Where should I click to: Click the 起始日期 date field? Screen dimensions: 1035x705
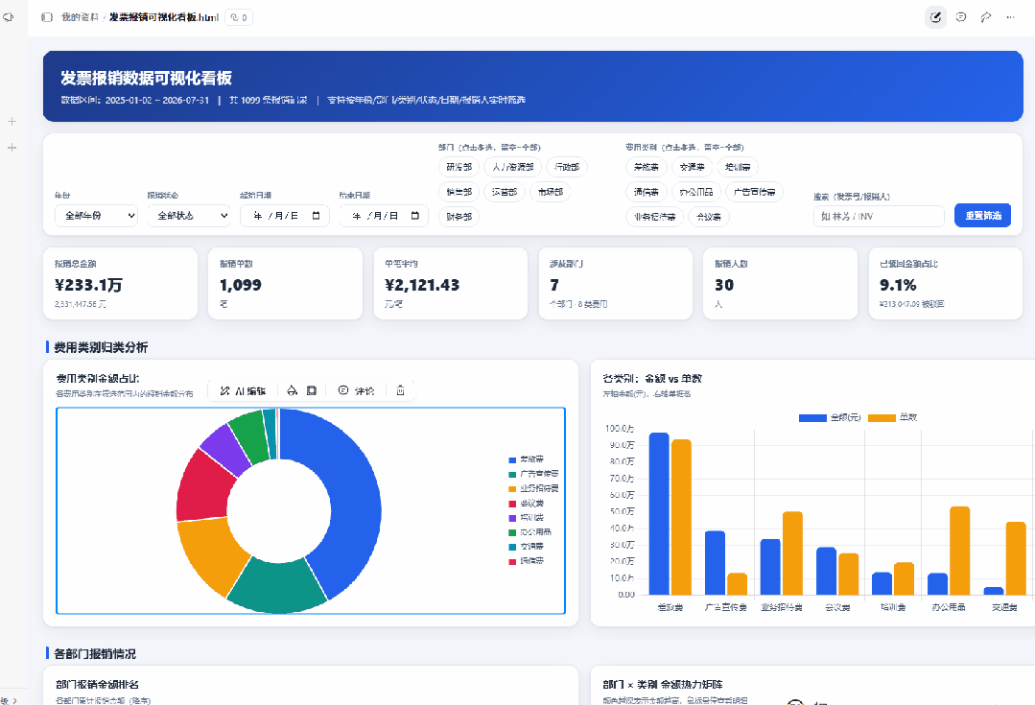[285, 216]
